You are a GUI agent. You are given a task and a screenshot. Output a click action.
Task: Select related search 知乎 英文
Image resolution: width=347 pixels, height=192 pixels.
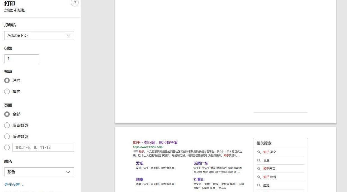tap(270, 152)
